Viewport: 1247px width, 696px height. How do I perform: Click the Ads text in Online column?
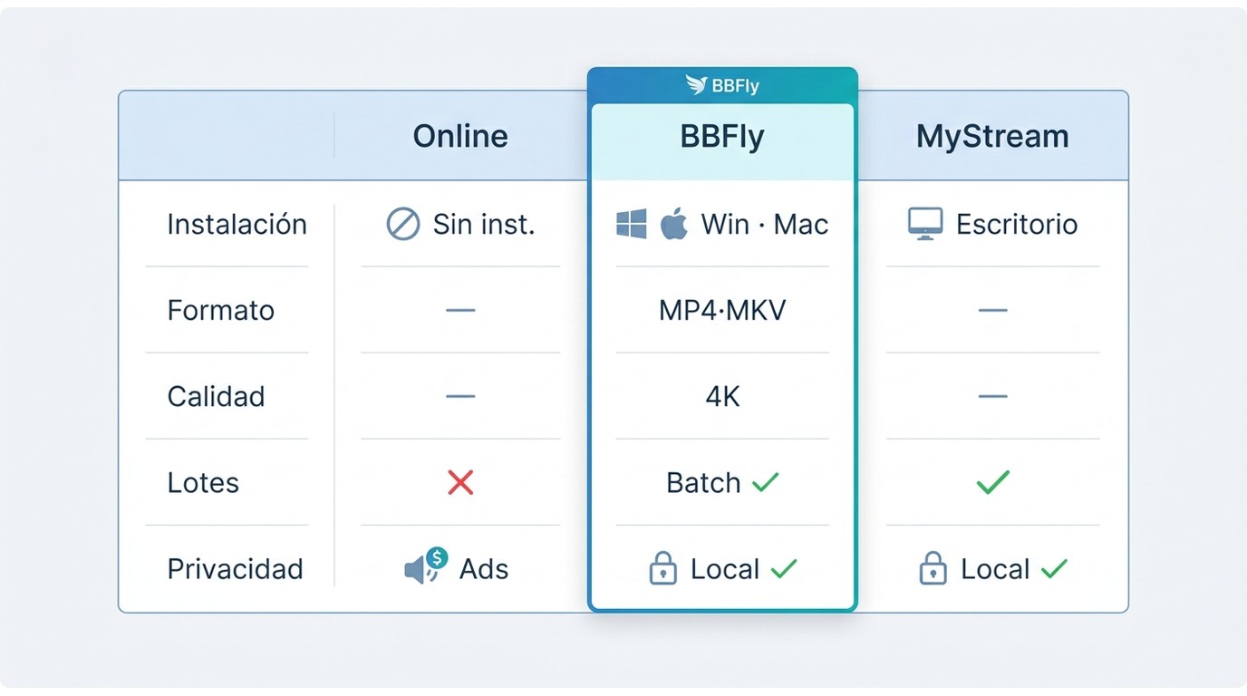pos(484,569)
